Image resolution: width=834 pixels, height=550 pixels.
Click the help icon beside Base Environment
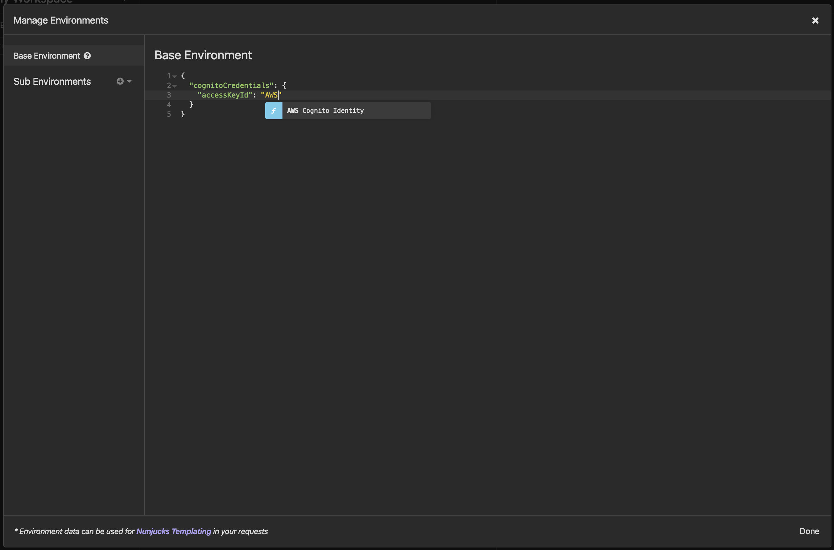[87, 56]
